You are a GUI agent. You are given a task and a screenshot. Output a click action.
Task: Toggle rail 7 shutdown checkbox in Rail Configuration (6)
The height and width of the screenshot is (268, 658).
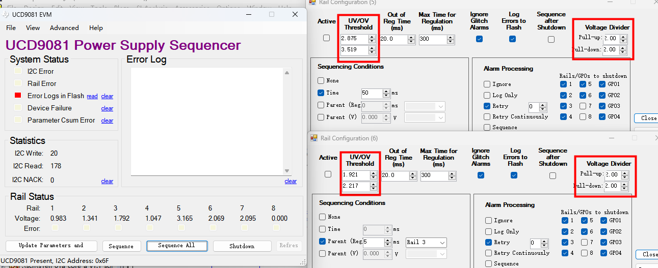point(584,242)
